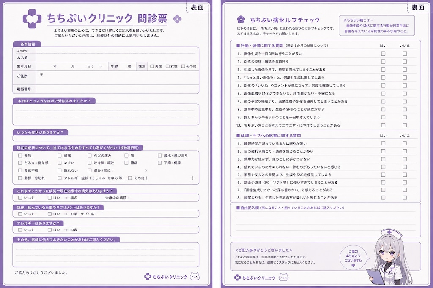Image resolution: width=433 pixels, height=288 pixels.
Task: Check いいえ under the アレルギーはありますか question
Action: [20, 230]
